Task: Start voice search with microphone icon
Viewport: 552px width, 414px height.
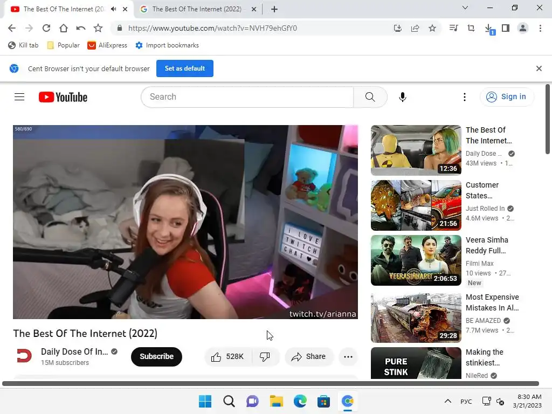Action: pyautogui.click(x=402, y=97)
